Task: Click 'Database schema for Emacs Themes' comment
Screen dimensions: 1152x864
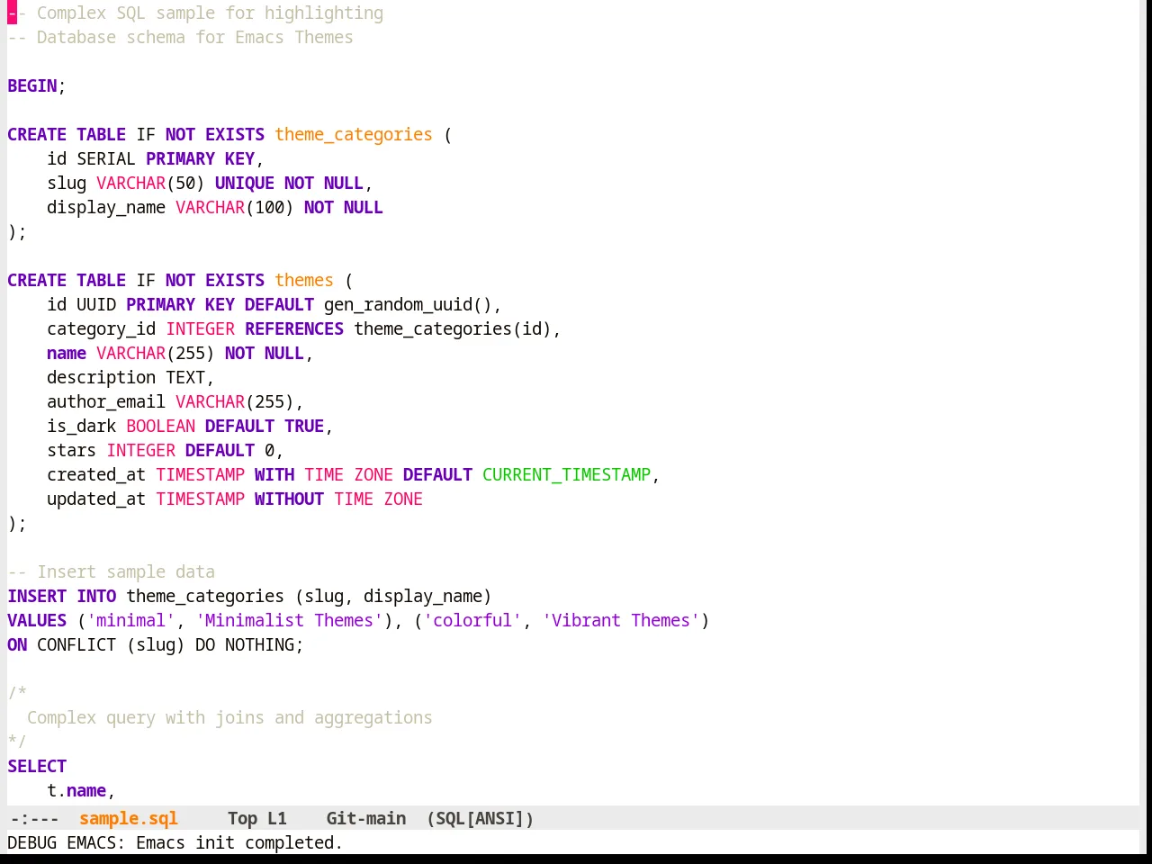Action: click(180, 37)
